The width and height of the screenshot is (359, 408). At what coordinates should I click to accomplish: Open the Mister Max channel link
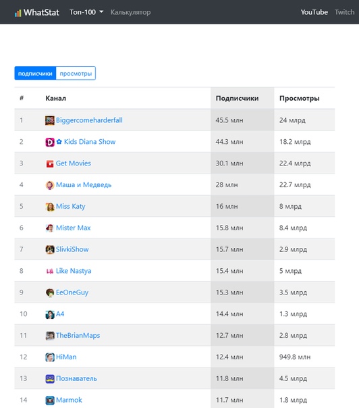[x=74, y=228]
